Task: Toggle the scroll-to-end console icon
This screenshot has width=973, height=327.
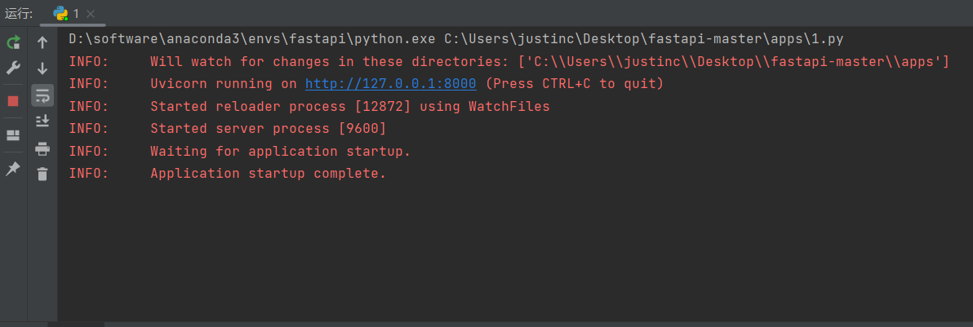Action: point(42,121)
